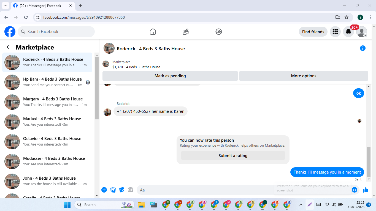Screen dimensions: 376x211
Task: Open the Windows Start menu
Action: click(67, 205)
